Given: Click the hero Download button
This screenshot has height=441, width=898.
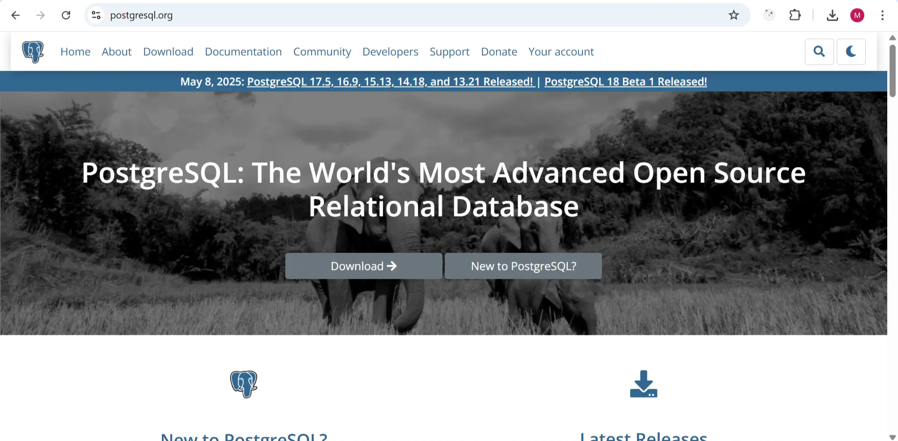Looking at the screenshot, I should coord(363,266).
